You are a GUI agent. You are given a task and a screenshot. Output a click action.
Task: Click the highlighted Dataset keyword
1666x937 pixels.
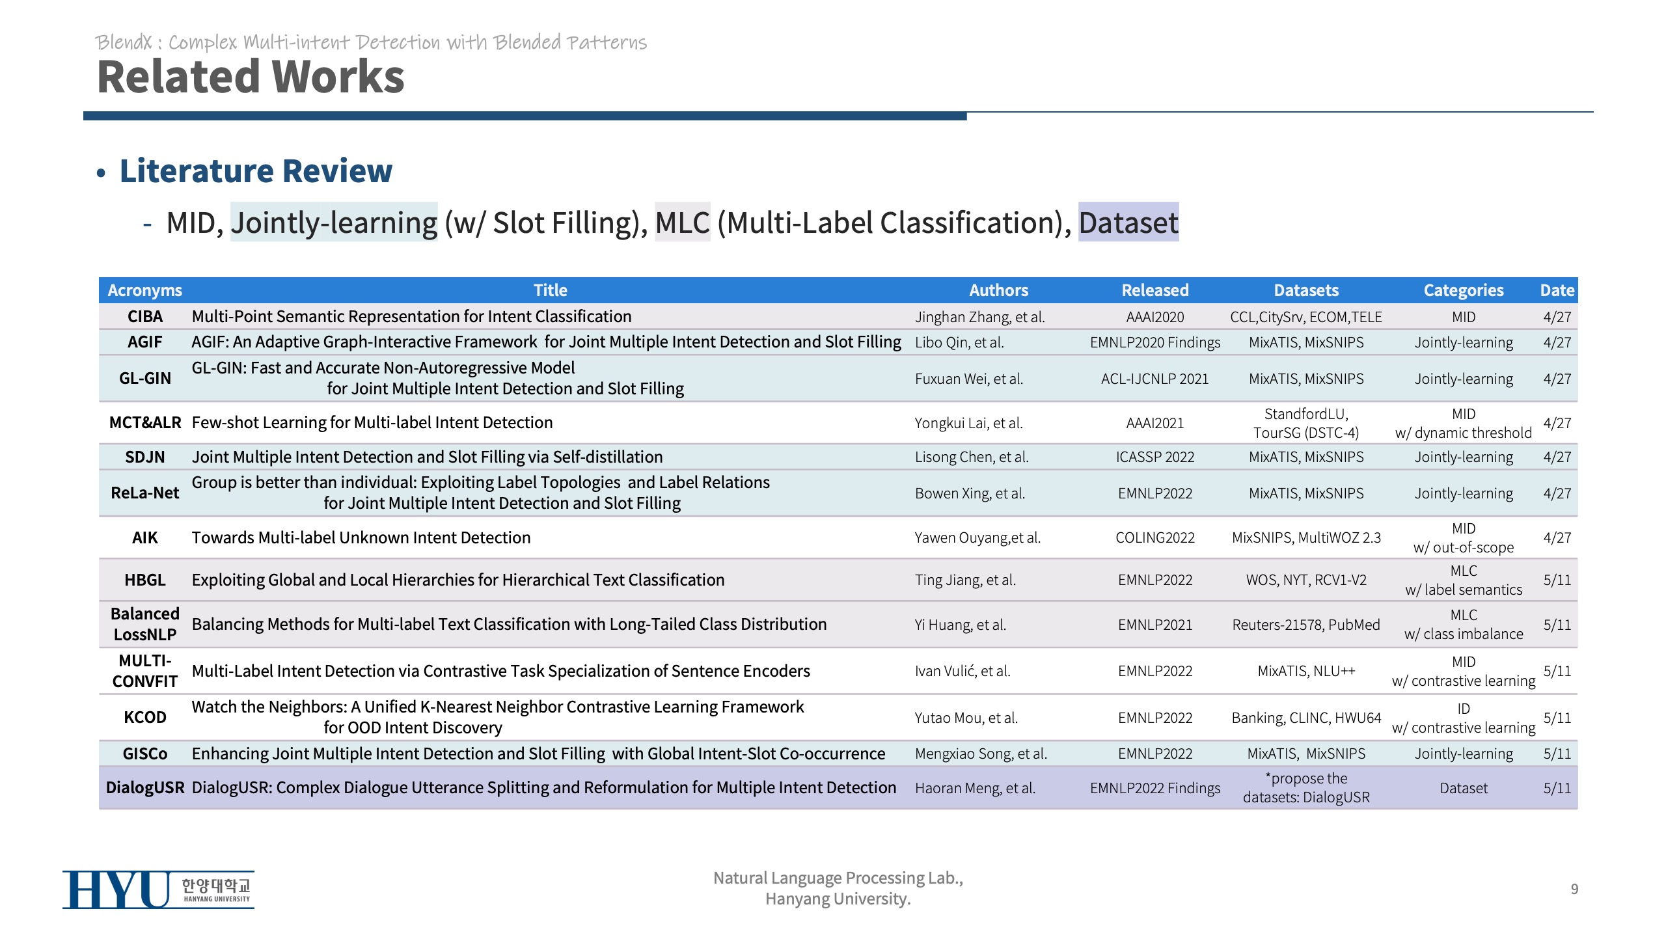tap(1128, 223)
